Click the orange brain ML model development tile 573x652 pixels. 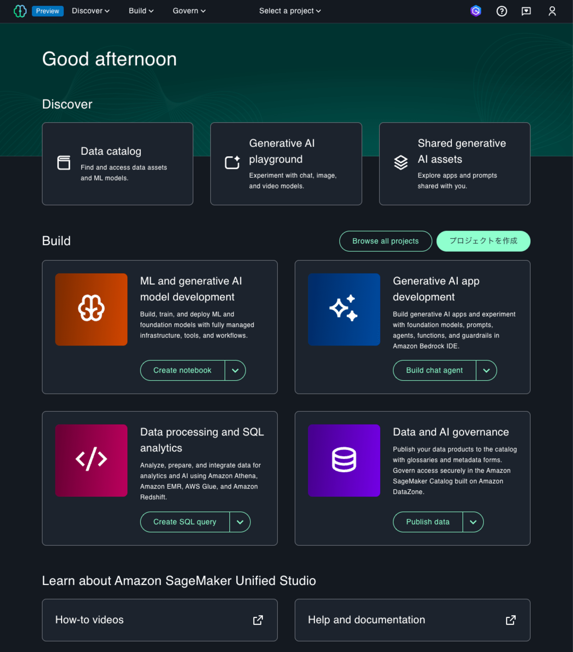click(91, 309)
